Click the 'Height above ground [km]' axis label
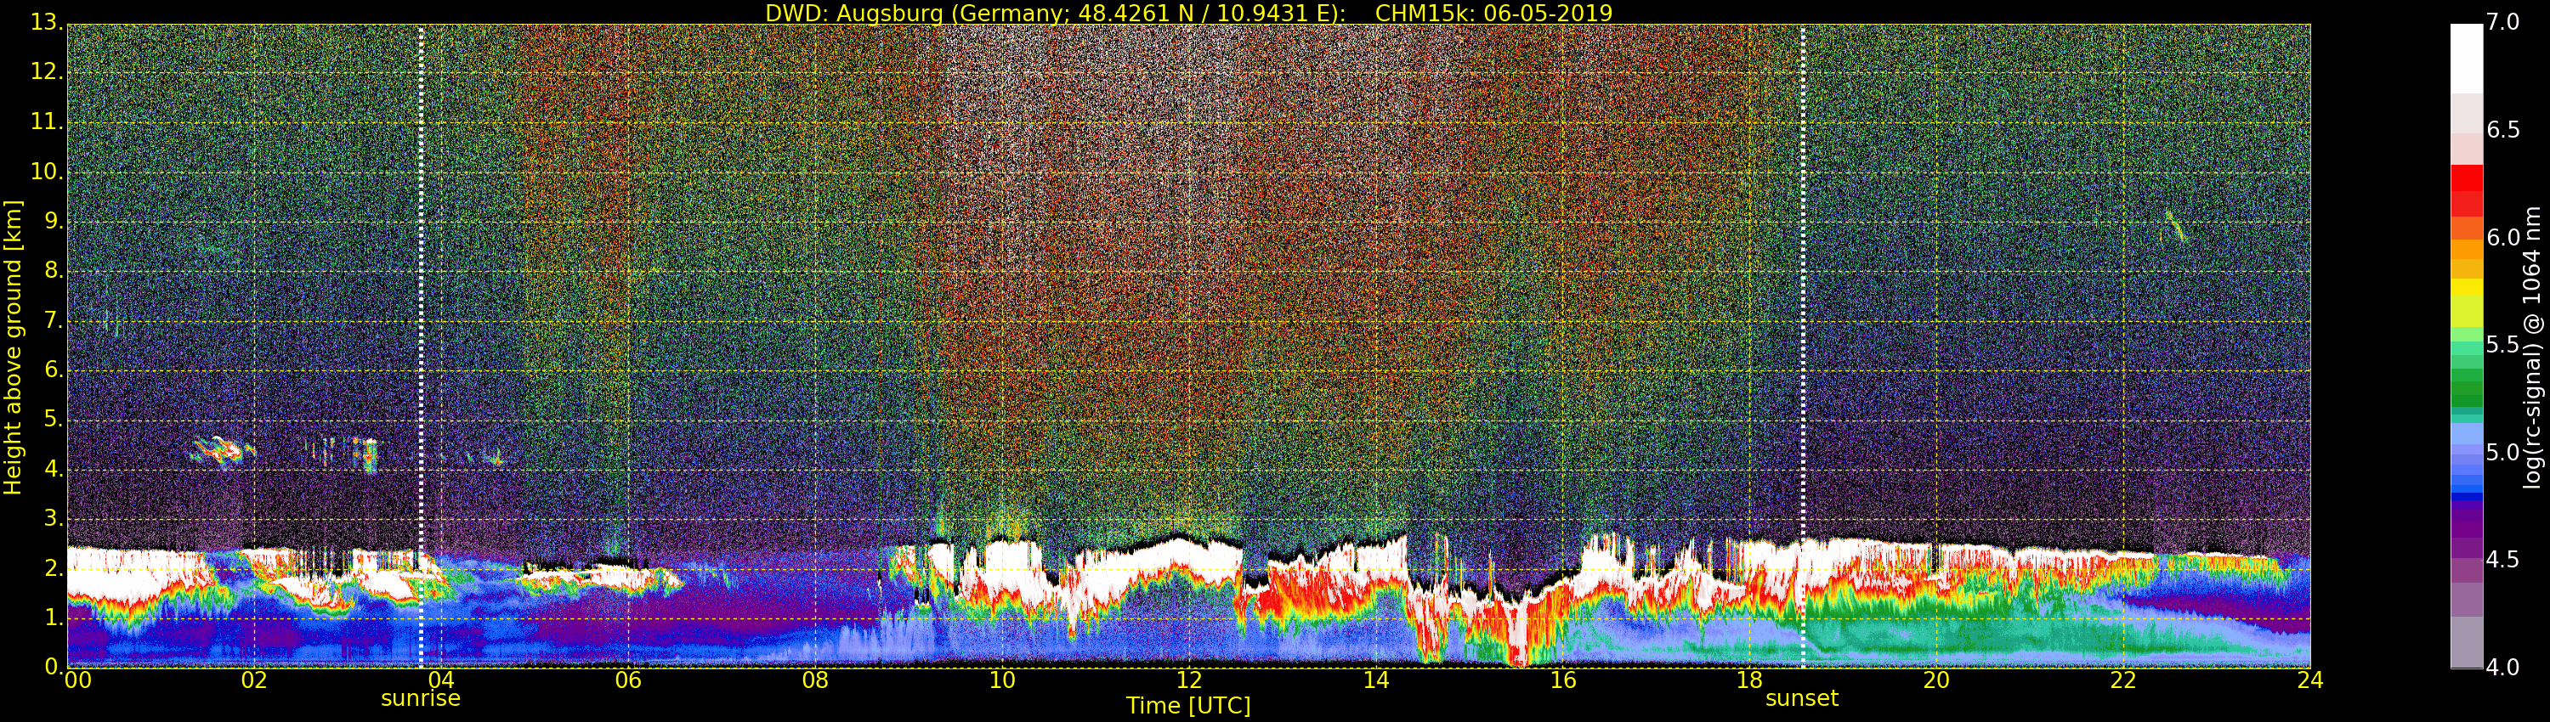 click(x=13, y=347)
